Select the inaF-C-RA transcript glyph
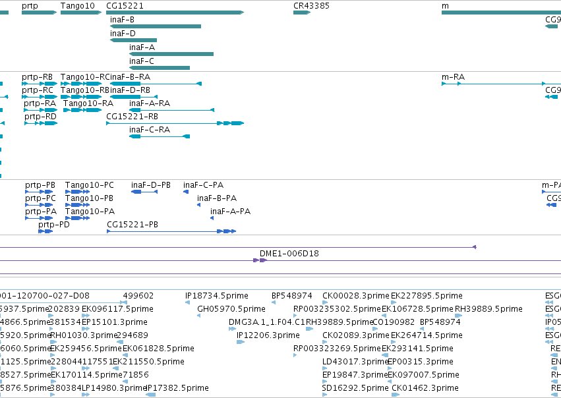Screen dimensions: 561x398 [160, 136]
